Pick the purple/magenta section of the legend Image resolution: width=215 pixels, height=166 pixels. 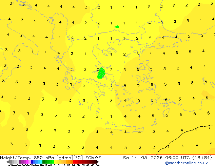[25, 162]
